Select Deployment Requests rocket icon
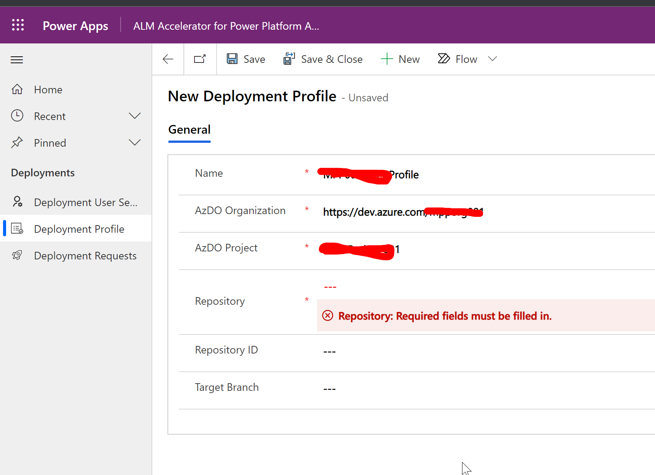The image size is (655, 475). click(x=17, y=255)
